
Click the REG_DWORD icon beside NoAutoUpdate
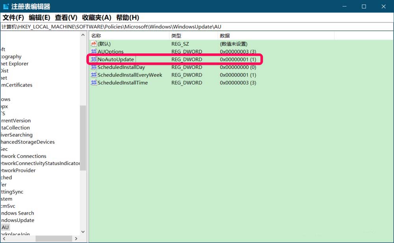(x=93, y=59)
